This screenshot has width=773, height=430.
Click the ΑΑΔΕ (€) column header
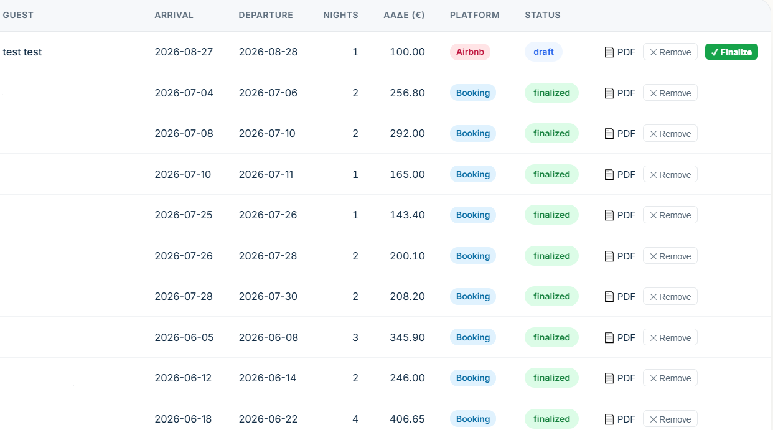click(405, 15)
